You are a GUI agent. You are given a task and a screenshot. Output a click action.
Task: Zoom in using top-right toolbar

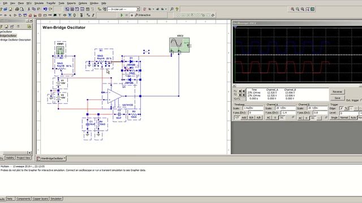pos(292,9)
